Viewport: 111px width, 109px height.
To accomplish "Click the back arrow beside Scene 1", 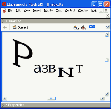I will point(5,27).
